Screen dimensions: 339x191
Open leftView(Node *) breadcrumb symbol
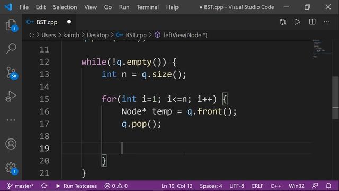185,35
